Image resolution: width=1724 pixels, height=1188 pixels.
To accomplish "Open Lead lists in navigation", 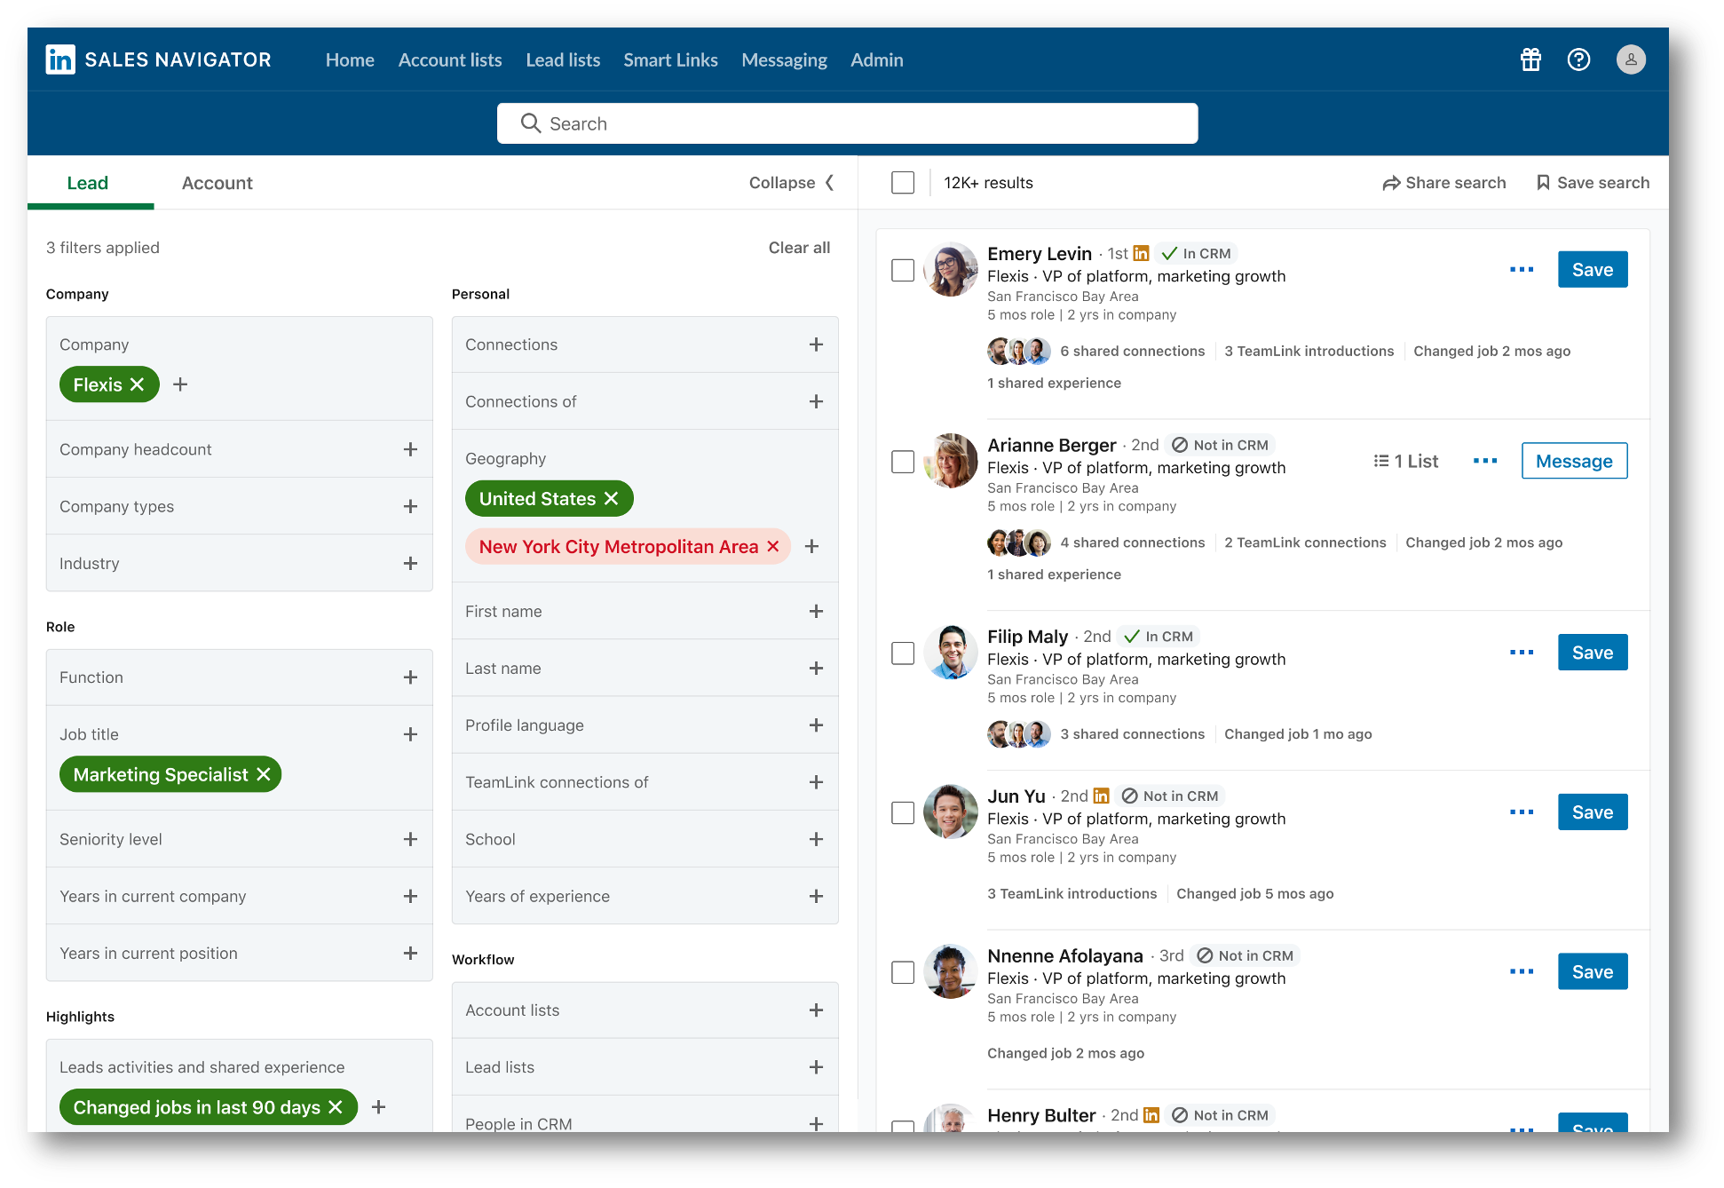I will (563, 59).
